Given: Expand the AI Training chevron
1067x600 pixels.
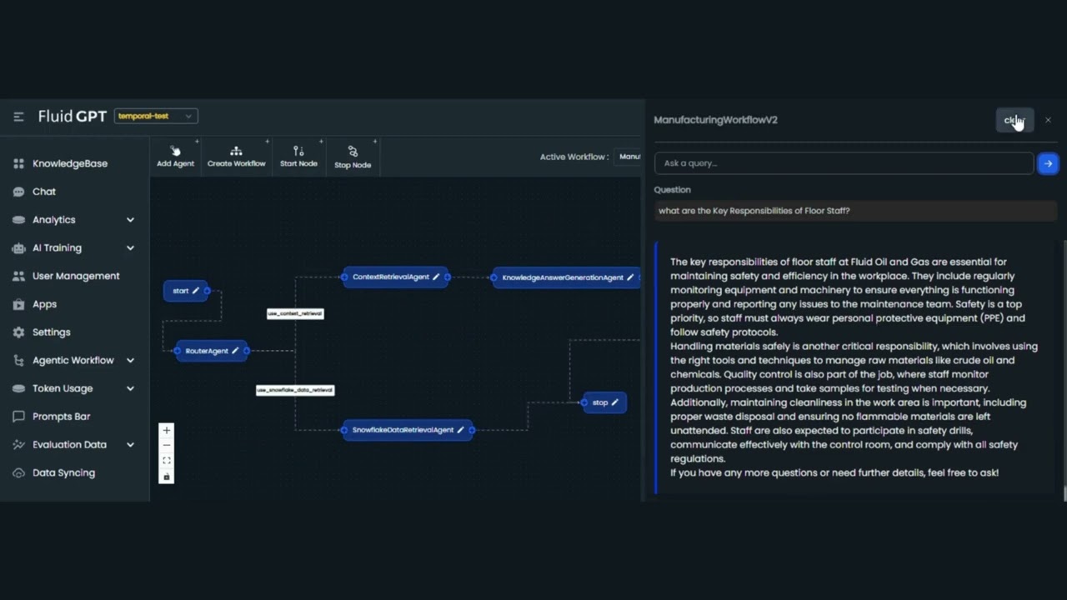Looking at the screenshot, I should pos(130,248).
